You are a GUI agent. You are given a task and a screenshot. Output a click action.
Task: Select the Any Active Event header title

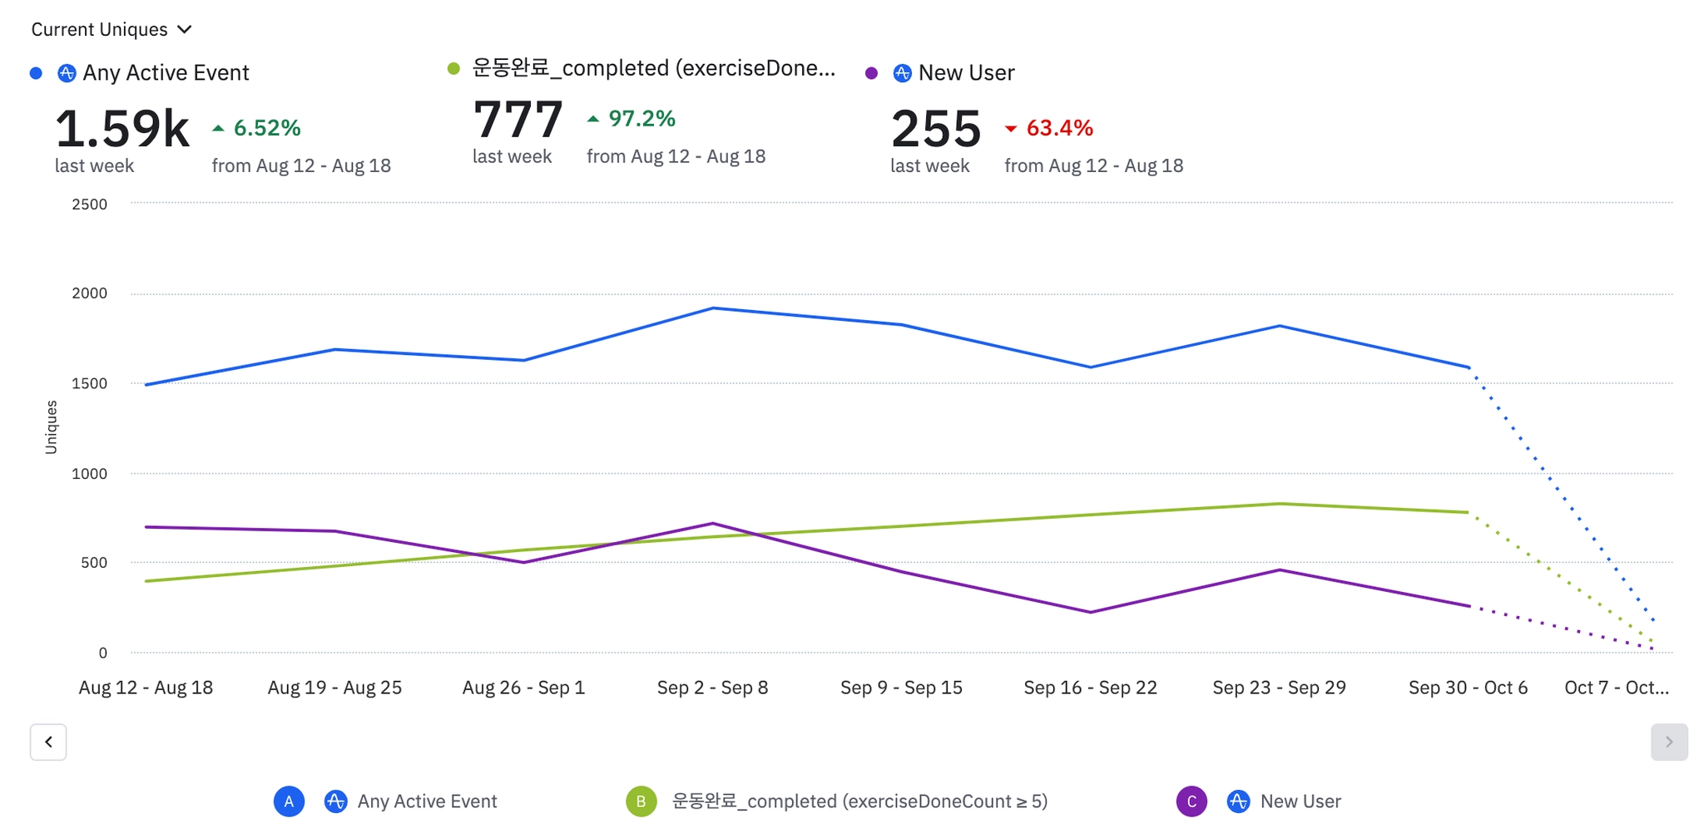(x=166, y=73)
